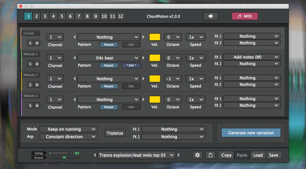This screenshot has height=169, width=306.
Task: Toggle Repeat on Melody 2 row
Action: (x=108, y=86)
